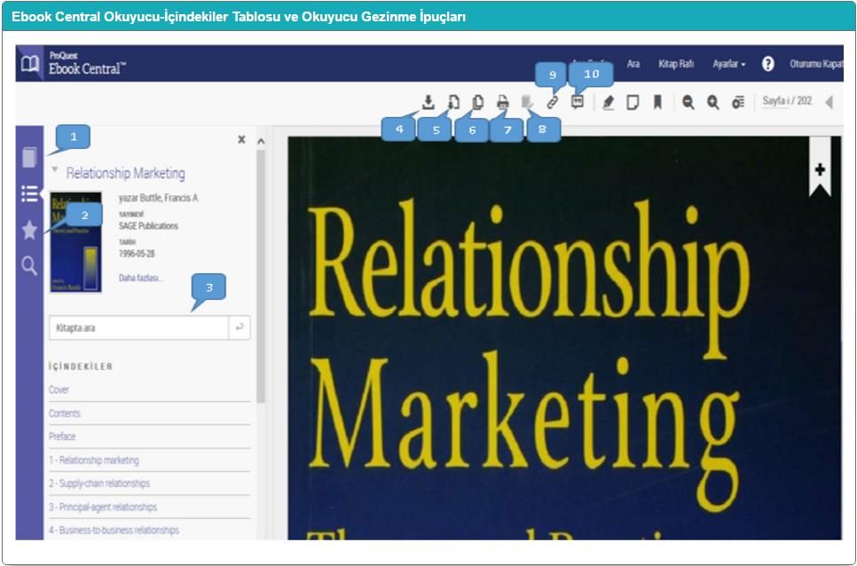Click the zoom in magnifier icon
Viewport: 857px width, 566px height.
712,102
